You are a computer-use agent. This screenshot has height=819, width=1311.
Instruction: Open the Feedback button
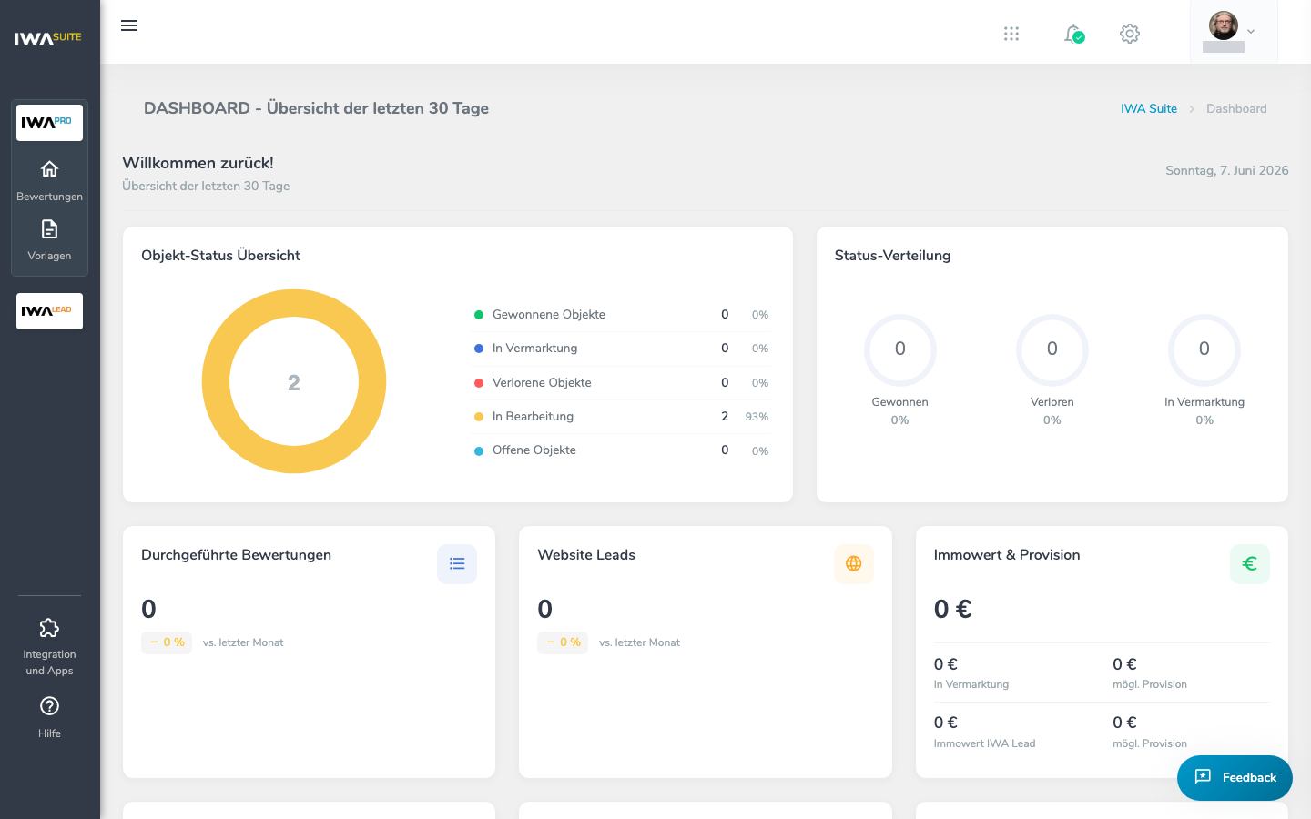[1235, 778]
